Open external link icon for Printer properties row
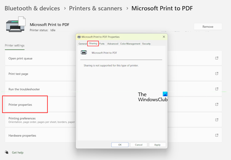231x160 pixels. tap(216, 104)
